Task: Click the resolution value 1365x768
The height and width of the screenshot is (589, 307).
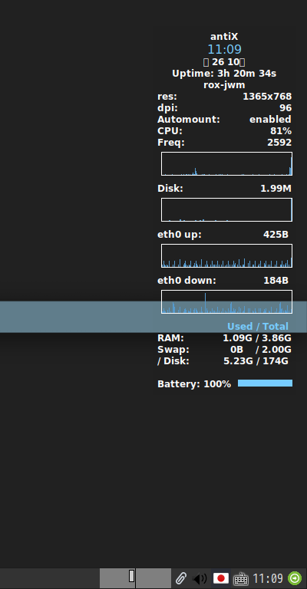Action: (267, 97)
